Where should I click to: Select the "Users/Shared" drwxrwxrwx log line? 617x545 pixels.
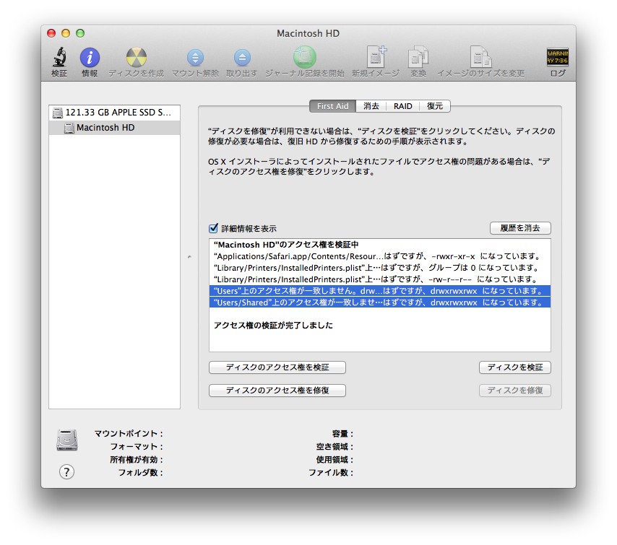(x=380, y=302)
